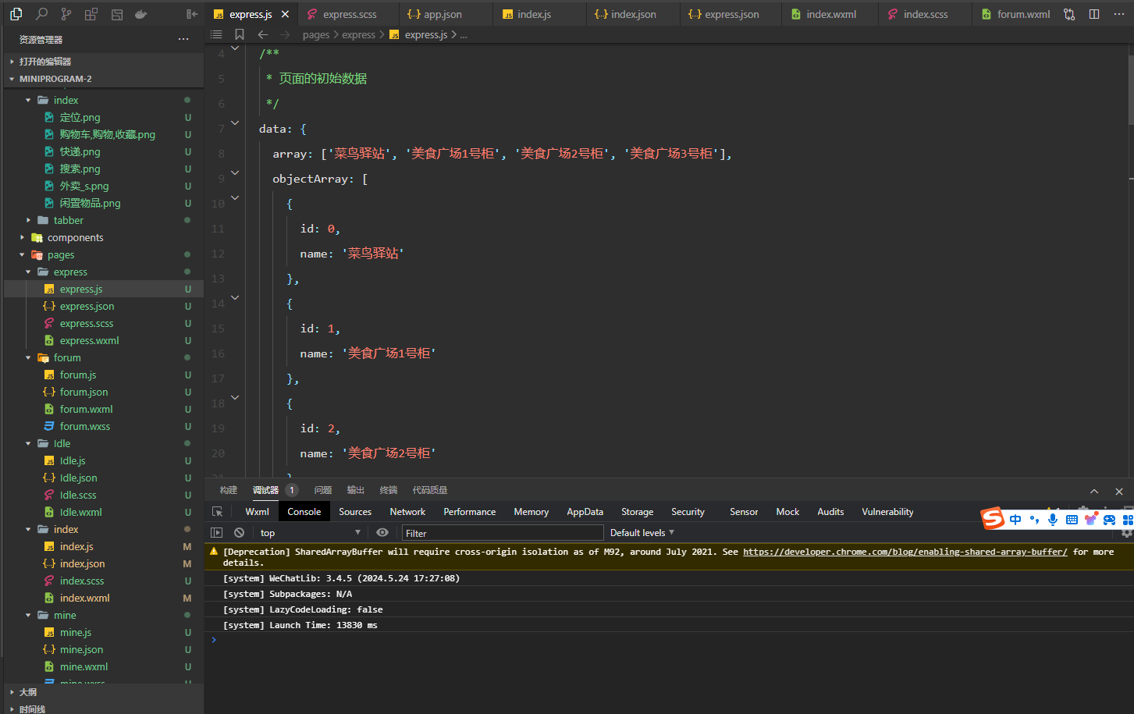
Task: Collapse the sidebar with the arrow-bar icon
Action: (x=192, y=14)
